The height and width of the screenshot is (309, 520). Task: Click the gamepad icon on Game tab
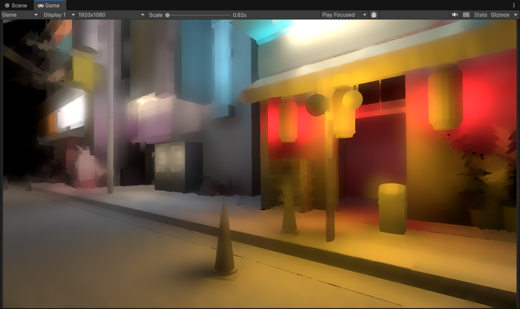click(40, 6)
